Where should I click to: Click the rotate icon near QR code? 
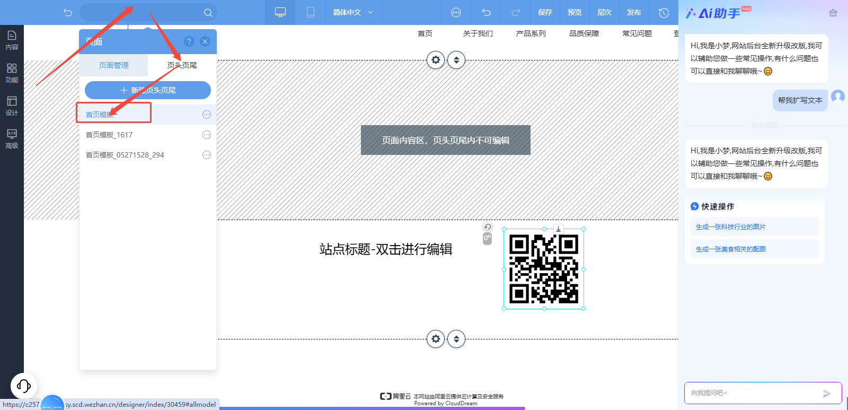(x=488, y=226)
